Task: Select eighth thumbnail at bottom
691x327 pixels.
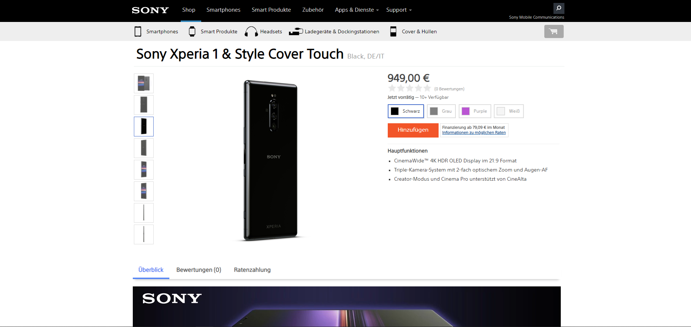Action: [x=144, y=234]
